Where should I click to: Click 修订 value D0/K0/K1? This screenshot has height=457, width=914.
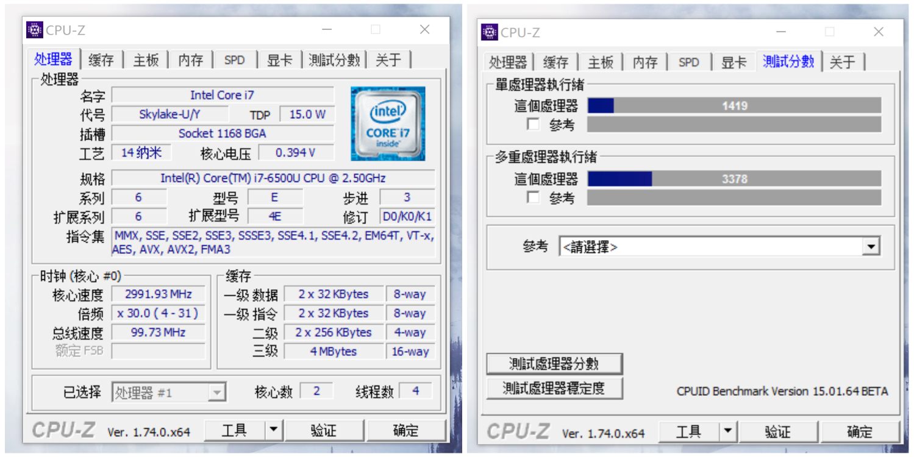click(407, 216)
